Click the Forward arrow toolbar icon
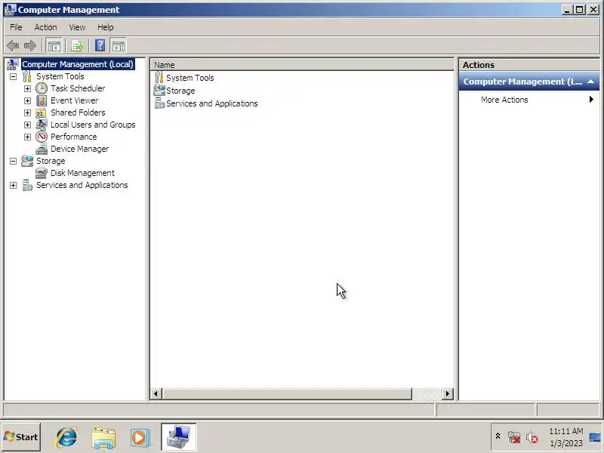This screenshot has height=453, width=604. (x=30, y=46)
